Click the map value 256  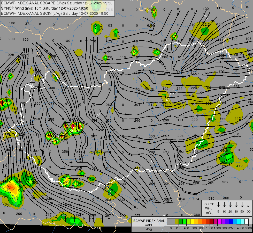coord(65,151)
